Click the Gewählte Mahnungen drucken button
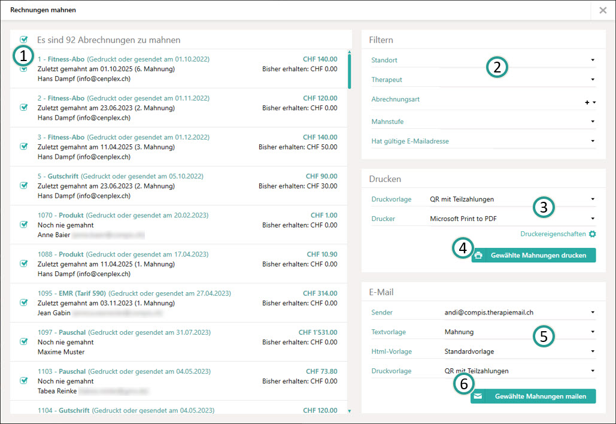Screen dimensions: 616x424 tap(533, 256)
